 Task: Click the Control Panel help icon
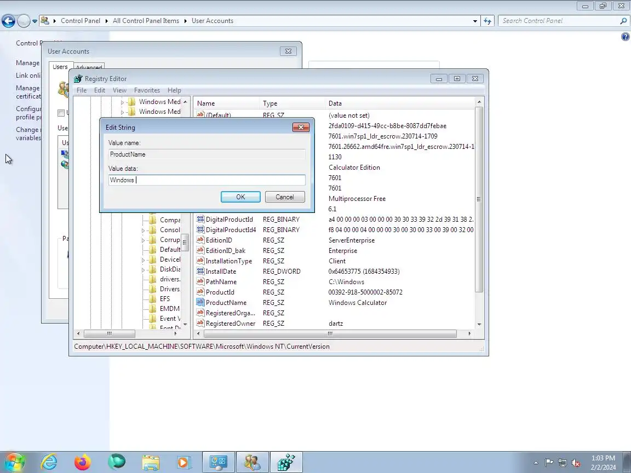tap(625, 37)
